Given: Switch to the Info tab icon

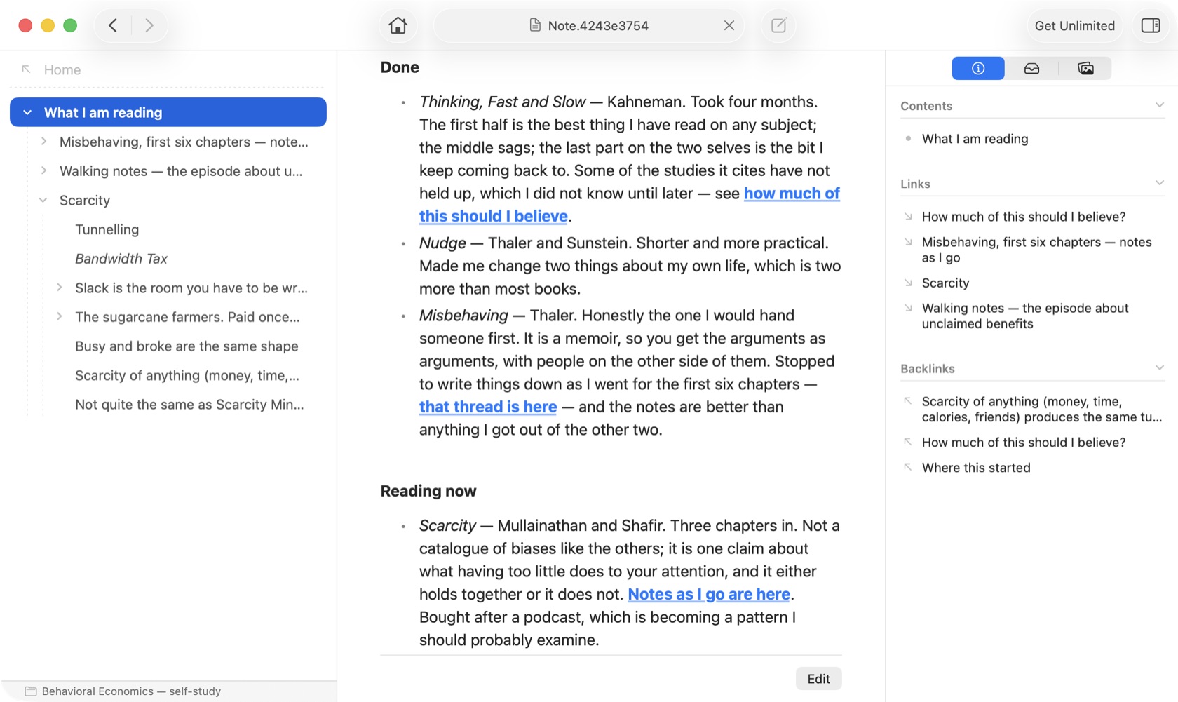Looking at the screenshot, I should click(x=978, y=68).
